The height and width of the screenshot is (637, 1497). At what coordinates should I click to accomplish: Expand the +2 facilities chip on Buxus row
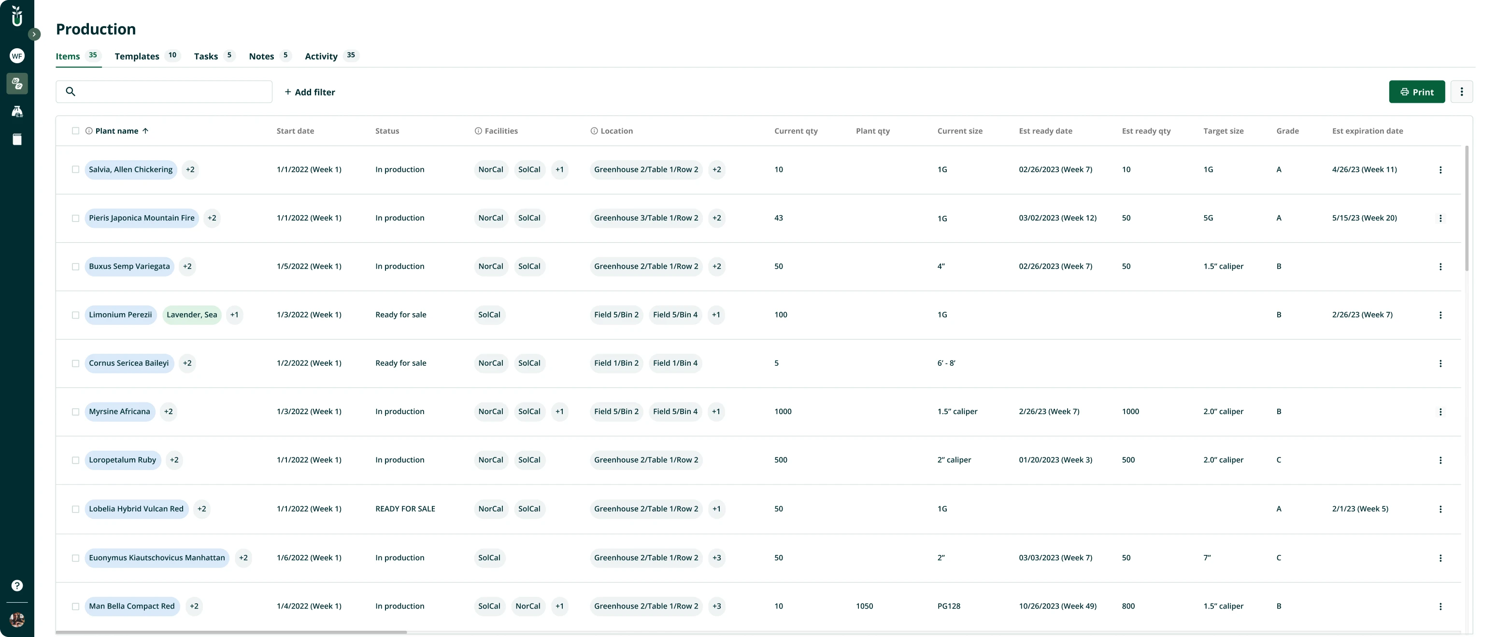(186, 266)
